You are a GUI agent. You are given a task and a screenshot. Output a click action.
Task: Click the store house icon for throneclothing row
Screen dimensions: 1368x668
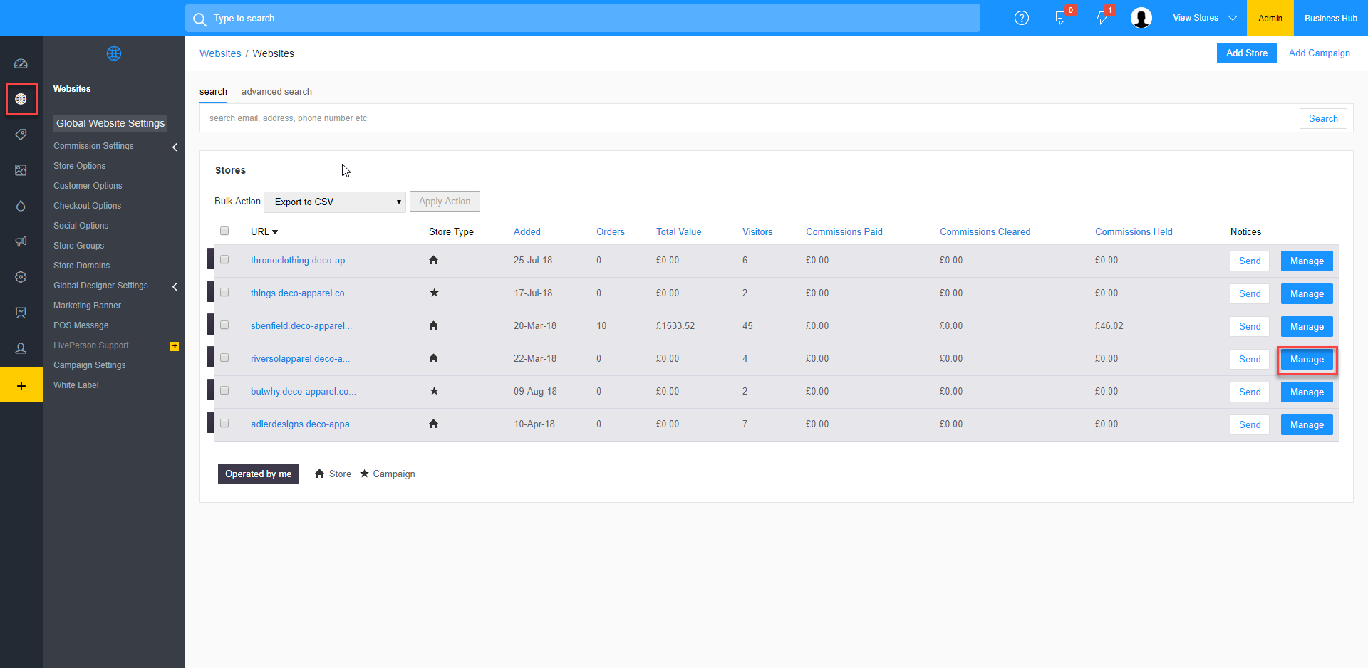click(433, 260)
